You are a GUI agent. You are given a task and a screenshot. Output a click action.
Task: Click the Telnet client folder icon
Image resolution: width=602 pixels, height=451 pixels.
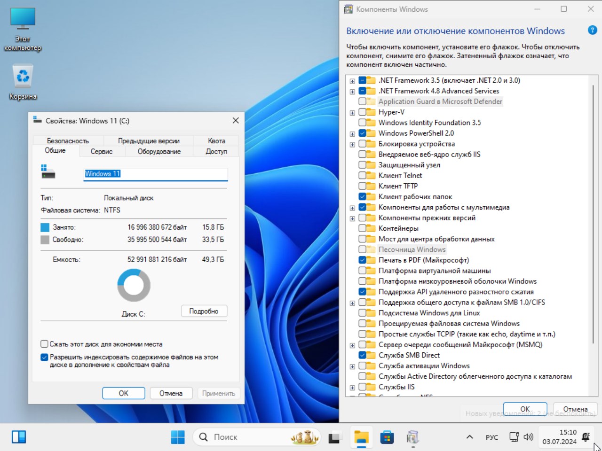pyautogui.click(x=371, y=176)
